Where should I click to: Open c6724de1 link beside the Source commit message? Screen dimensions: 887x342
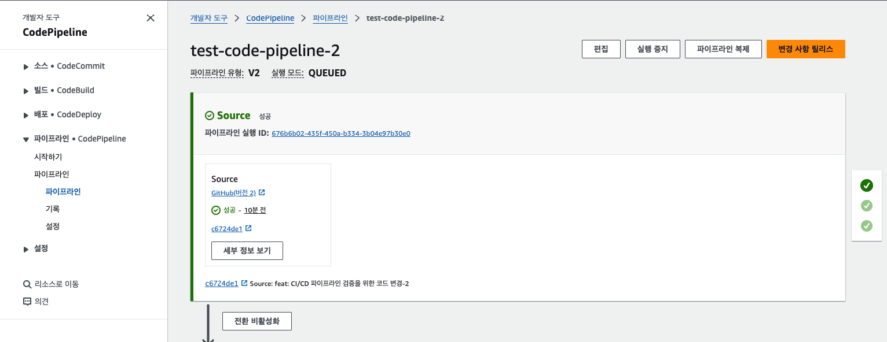click(x=222, y=284)
